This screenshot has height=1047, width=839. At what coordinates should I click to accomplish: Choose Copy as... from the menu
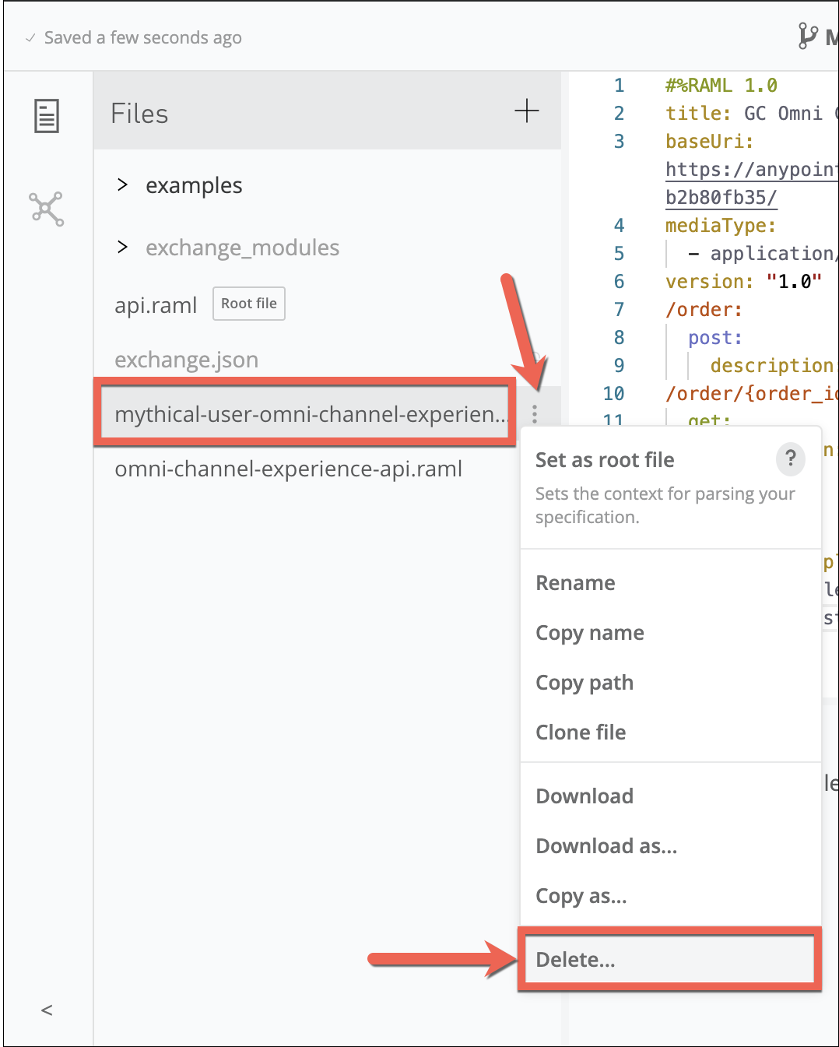[581, 896]
